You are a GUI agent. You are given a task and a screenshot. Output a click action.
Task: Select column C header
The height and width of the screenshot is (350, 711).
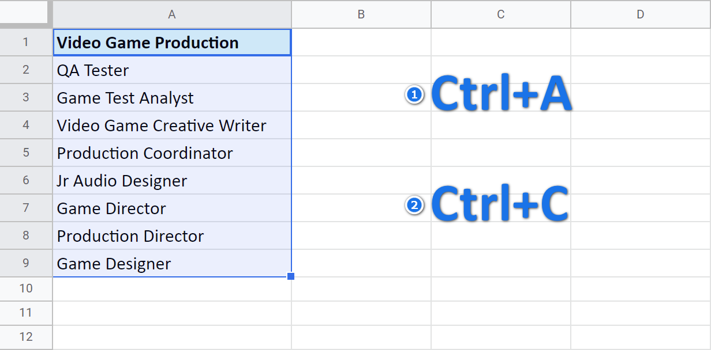coord(500,14)
